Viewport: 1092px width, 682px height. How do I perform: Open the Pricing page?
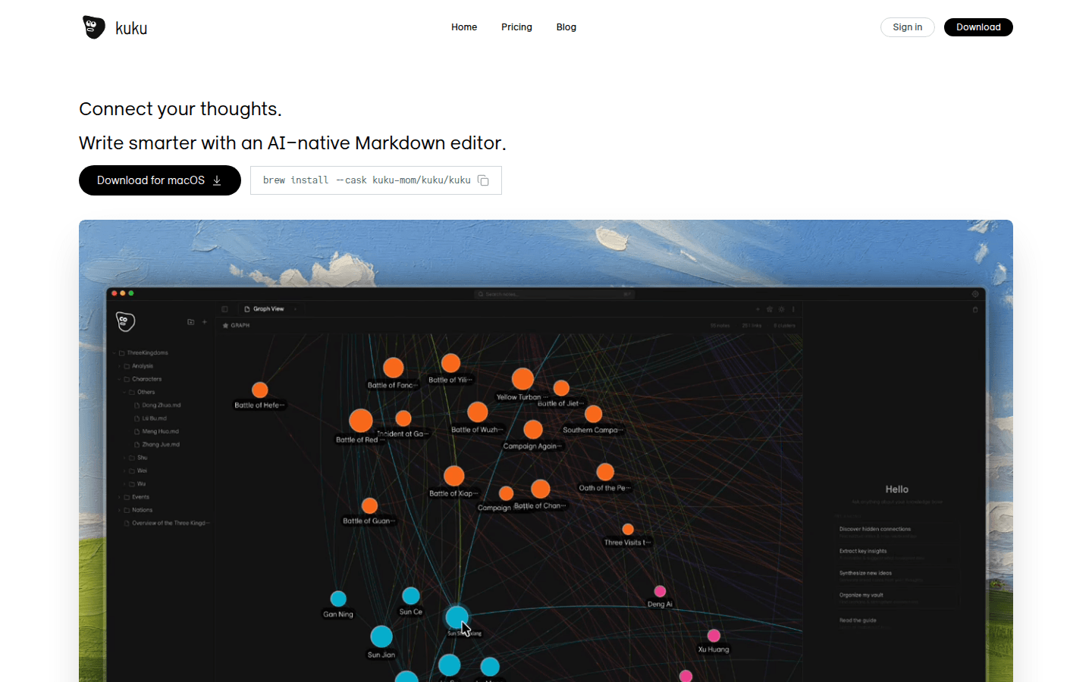[516, 27]
